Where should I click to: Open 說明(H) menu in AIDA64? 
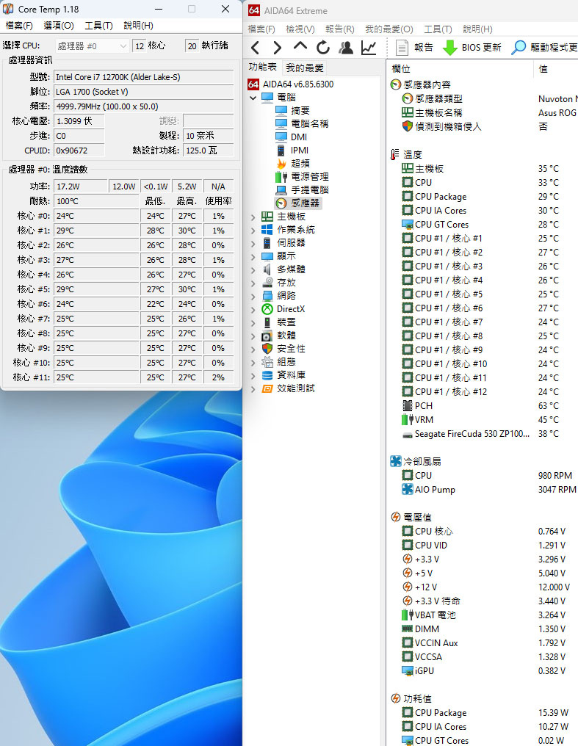coord(477,29)
